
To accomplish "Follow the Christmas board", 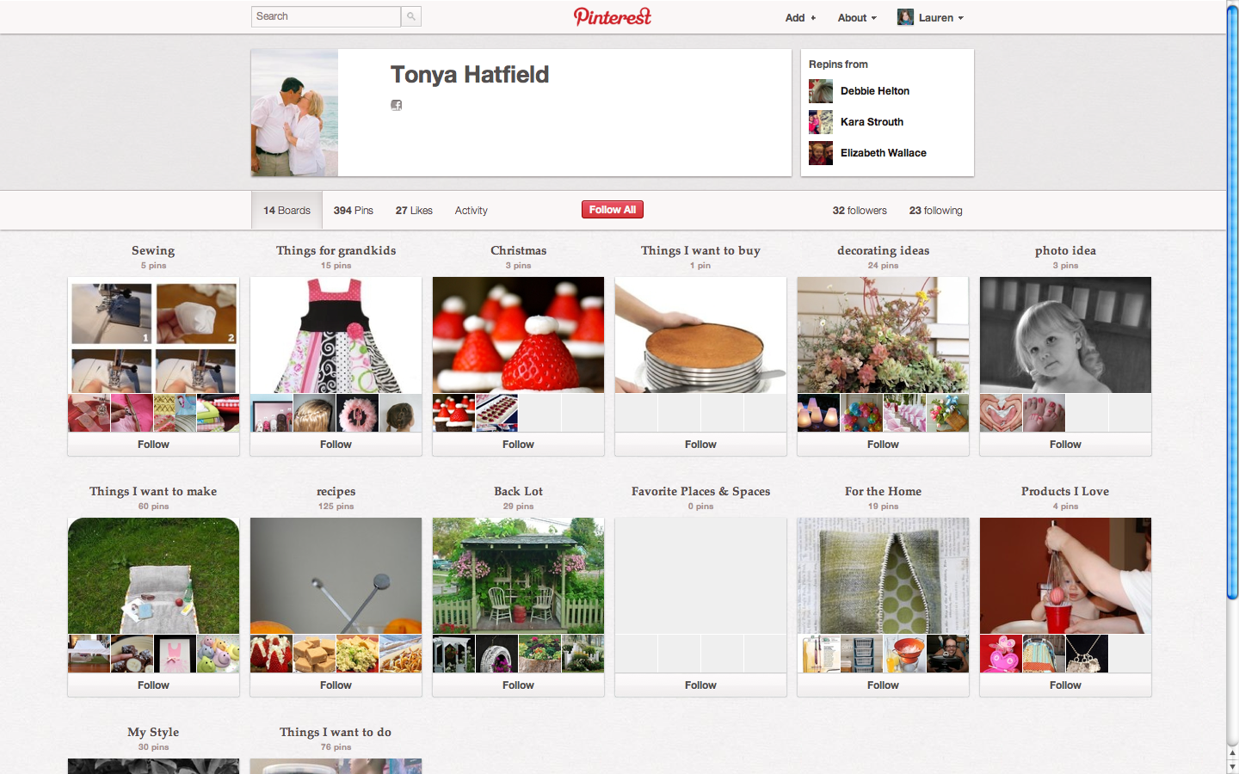I will [x=518, y=445].
